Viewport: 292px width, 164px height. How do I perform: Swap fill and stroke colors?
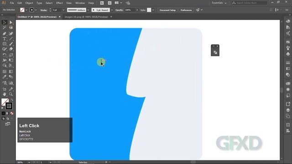pos(11,100)
